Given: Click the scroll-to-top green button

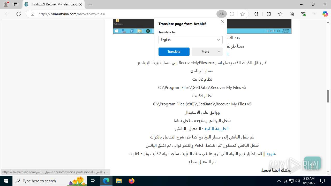Looking at the screenshot, I should 312,164.
